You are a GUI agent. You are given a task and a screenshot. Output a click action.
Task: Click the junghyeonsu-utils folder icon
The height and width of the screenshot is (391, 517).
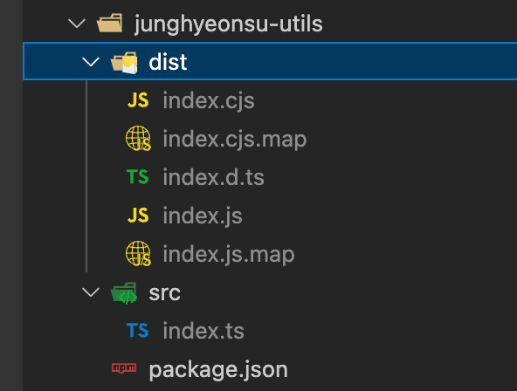click(109, 23)
